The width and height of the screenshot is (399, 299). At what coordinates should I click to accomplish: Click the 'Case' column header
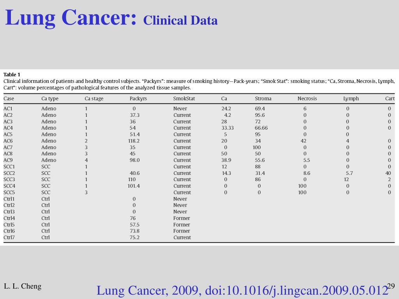click(9, 98)
